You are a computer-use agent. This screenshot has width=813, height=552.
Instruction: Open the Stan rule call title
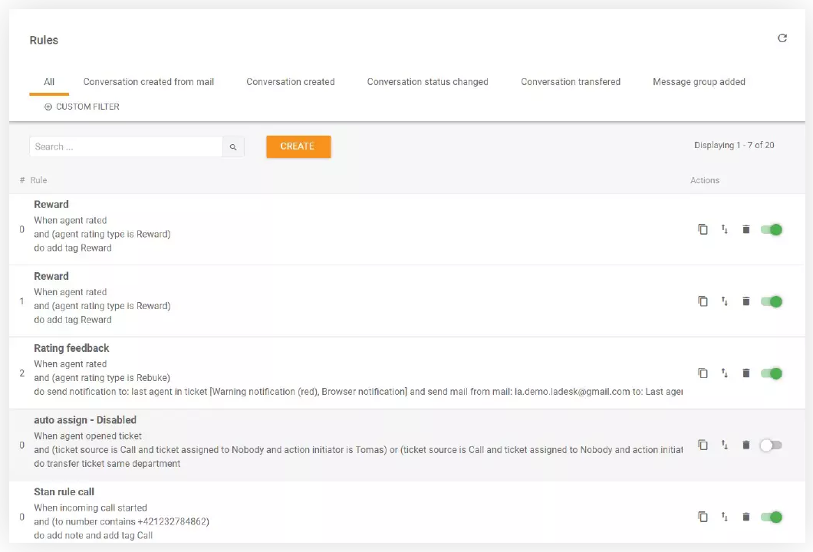64,492
